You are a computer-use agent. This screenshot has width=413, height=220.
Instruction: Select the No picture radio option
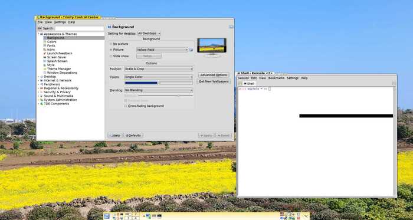point(111,44)
